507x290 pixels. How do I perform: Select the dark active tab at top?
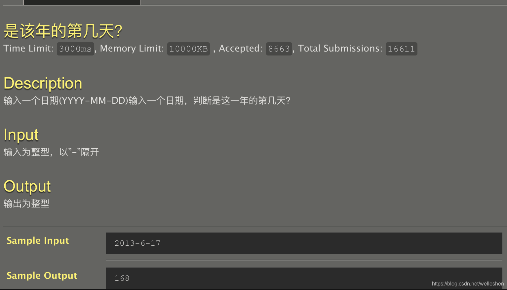pyautogui.click(x=82, y=2)
